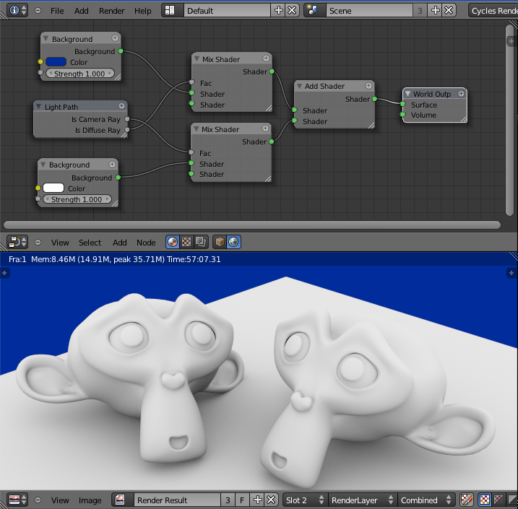Open the Node menu

(146, 243)
